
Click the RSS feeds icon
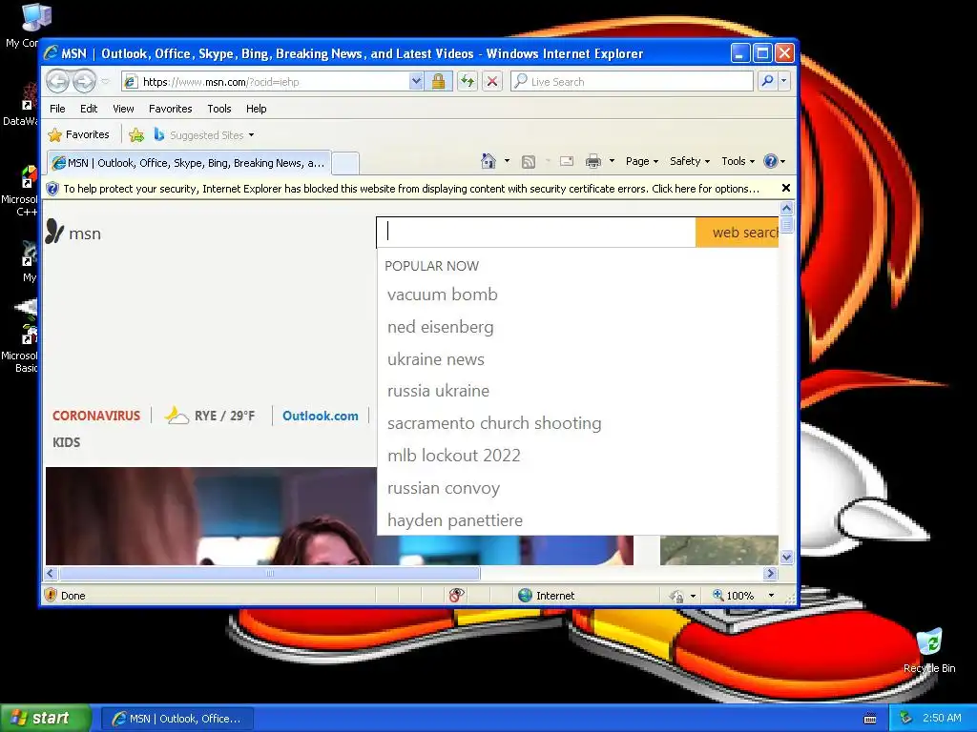529,162
